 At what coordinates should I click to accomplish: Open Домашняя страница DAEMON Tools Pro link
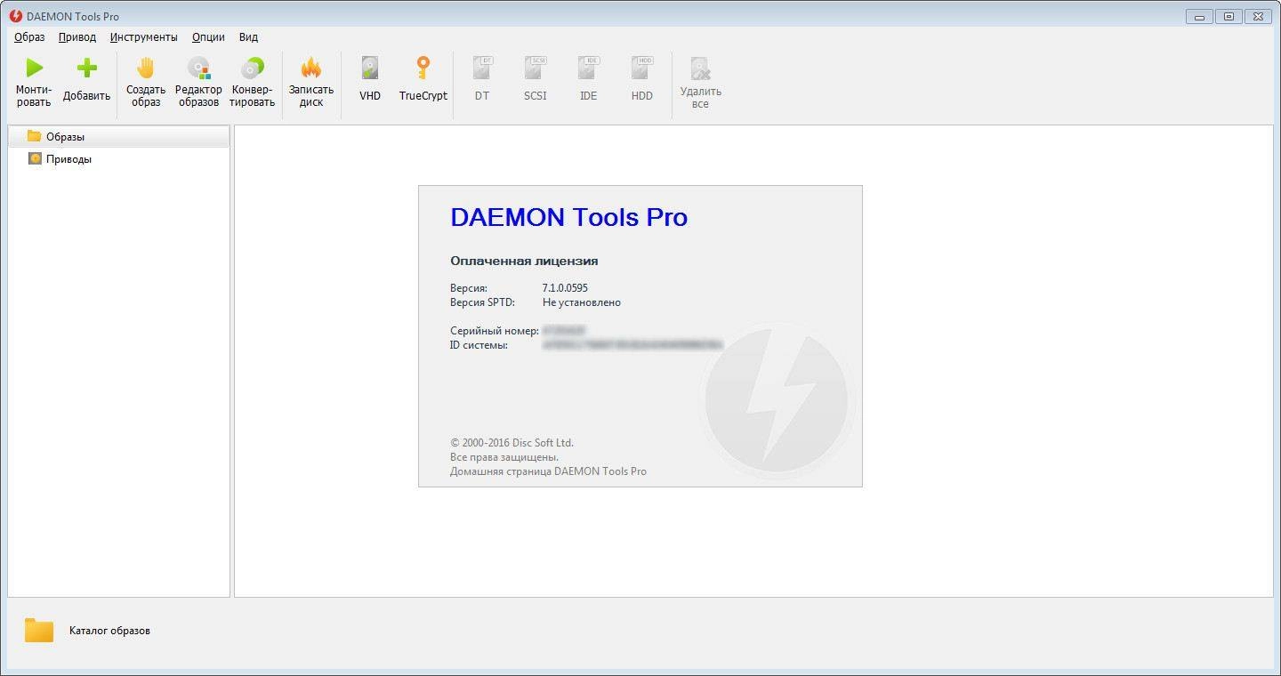(x=548, y=471)
